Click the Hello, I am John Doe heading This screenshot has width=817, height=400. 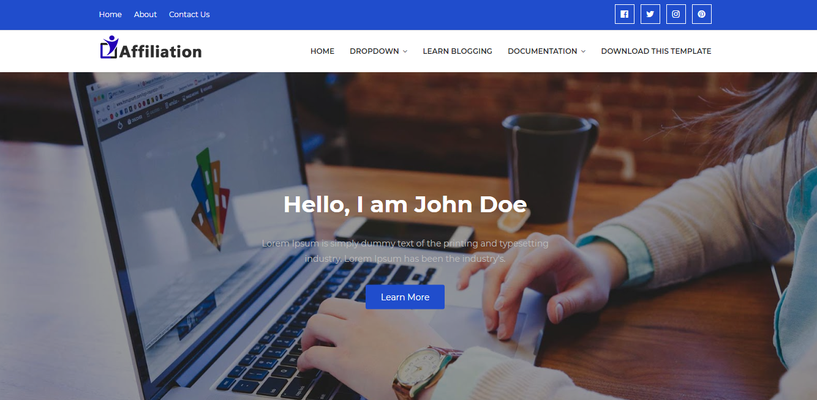[405, 204]
